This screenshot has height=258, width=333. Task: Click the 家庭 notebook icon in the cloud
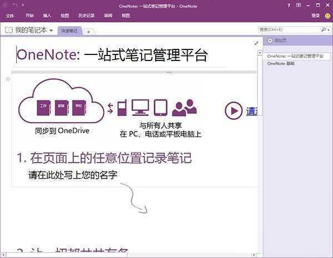(62, 108)
